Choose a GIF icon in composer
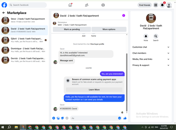Screen dimensions: 176x130 67,118
